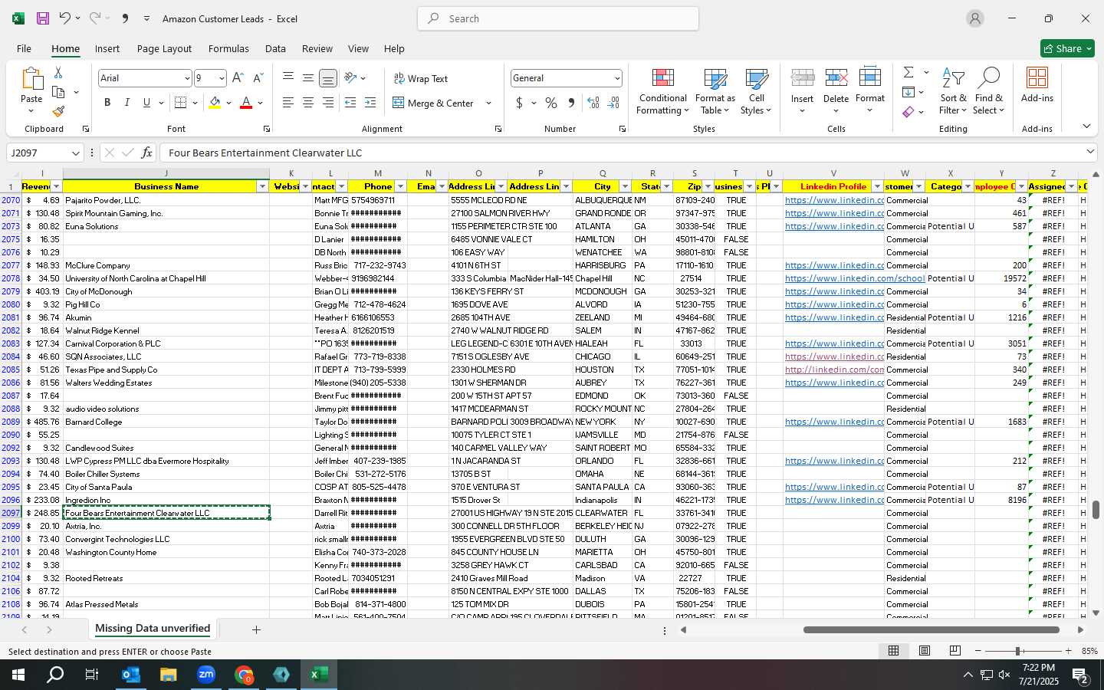Toggle Wrap Text for the cell
Screen dimensions: 1104x690
point(421,78)
